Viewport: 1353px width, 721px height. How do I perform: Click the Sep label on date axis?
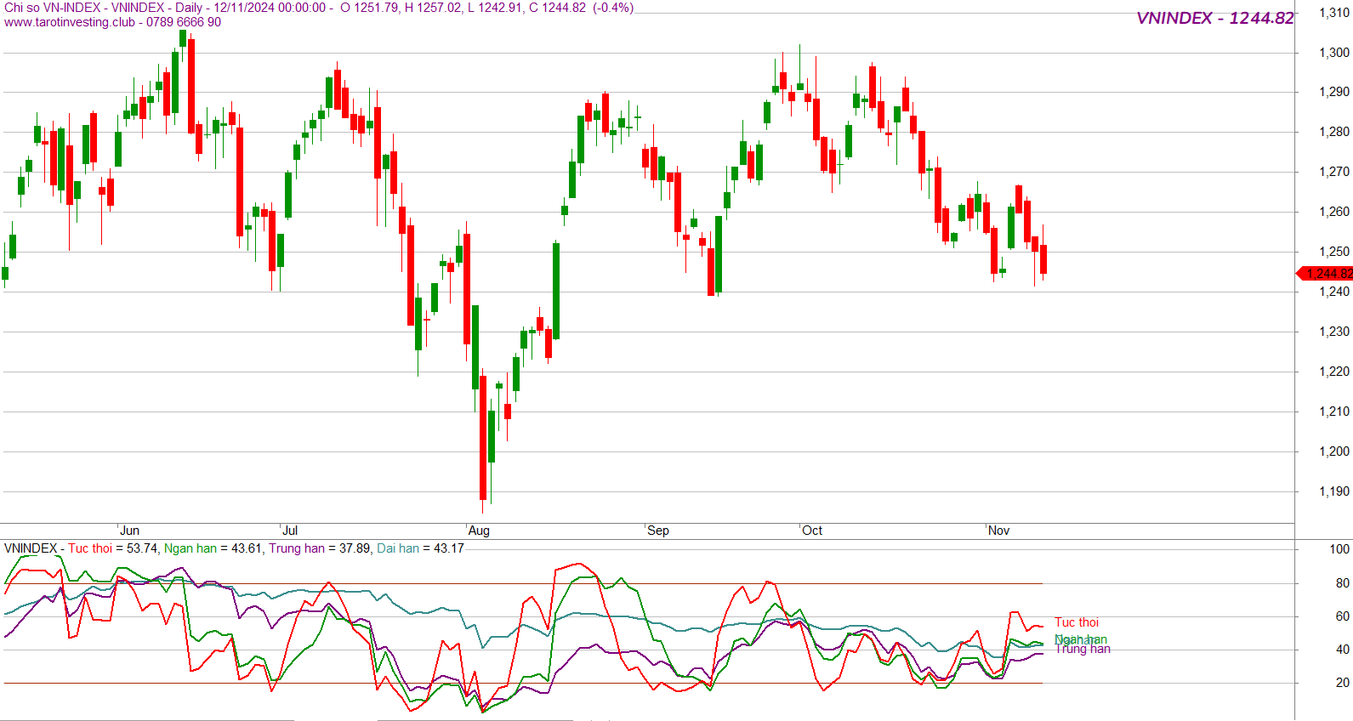(658, 531)
